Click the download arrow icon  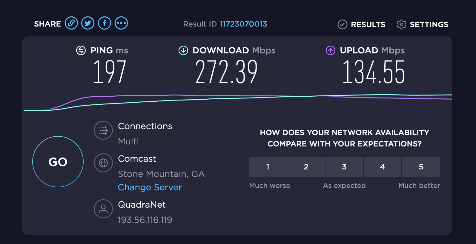[x=183, y=51]
